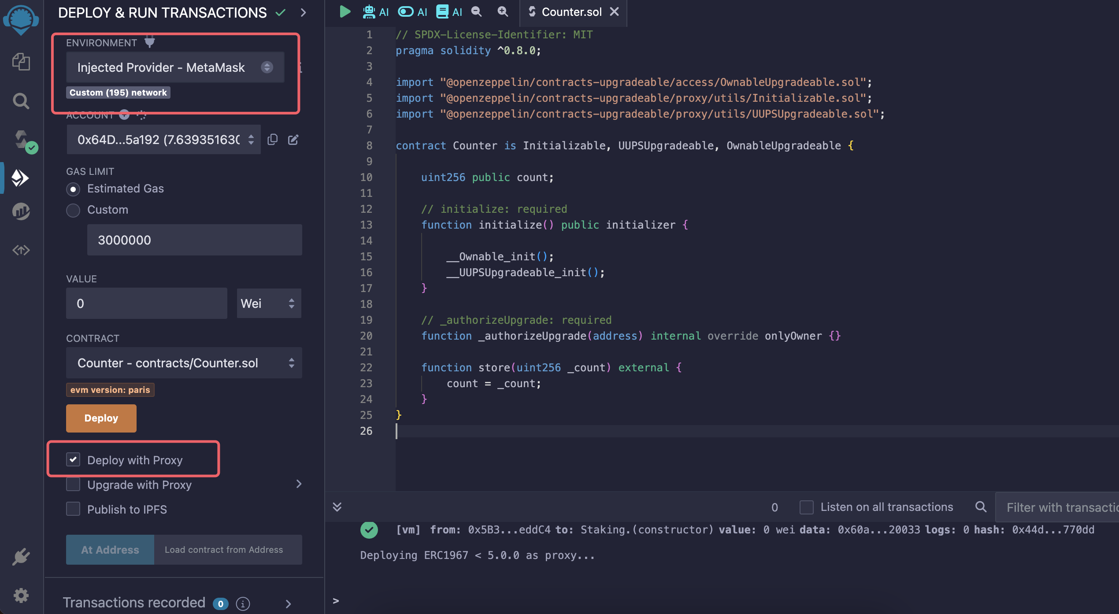Open the Git source control icon
The width and height of the screenshot is (1119, 614).
pyautogui.click(x=21, y=250)
